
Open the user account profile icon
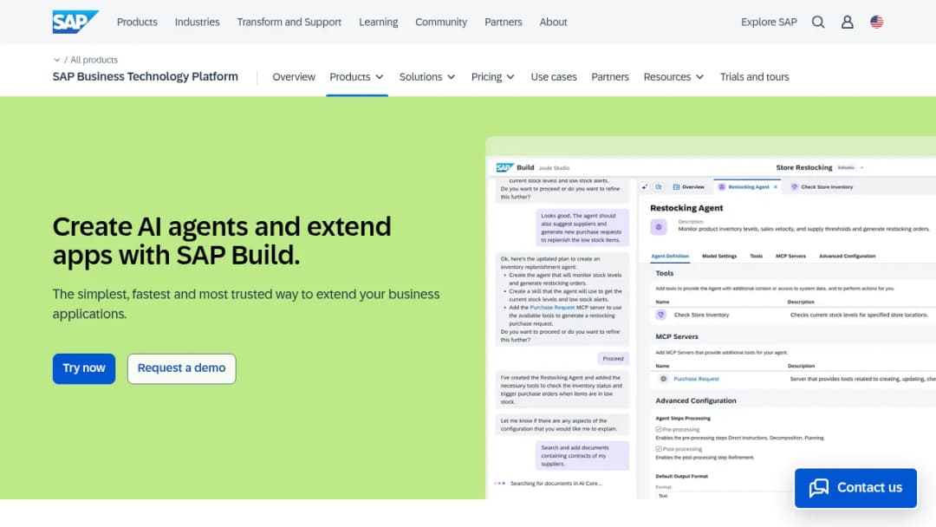pos(847,22)
